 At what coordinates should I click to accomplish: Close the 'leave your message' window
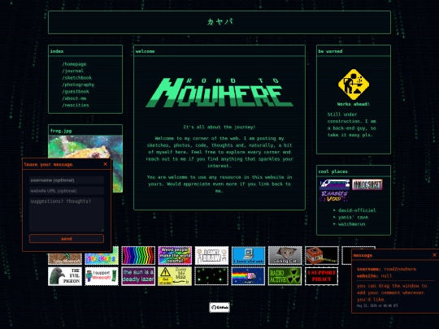tap(105, 164)
